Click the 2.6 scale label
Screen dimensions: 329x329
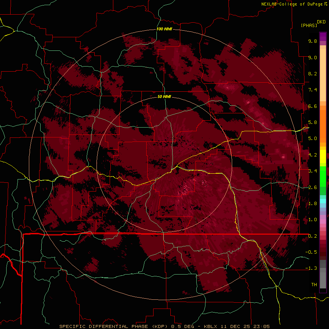click(x=313, y=188)
